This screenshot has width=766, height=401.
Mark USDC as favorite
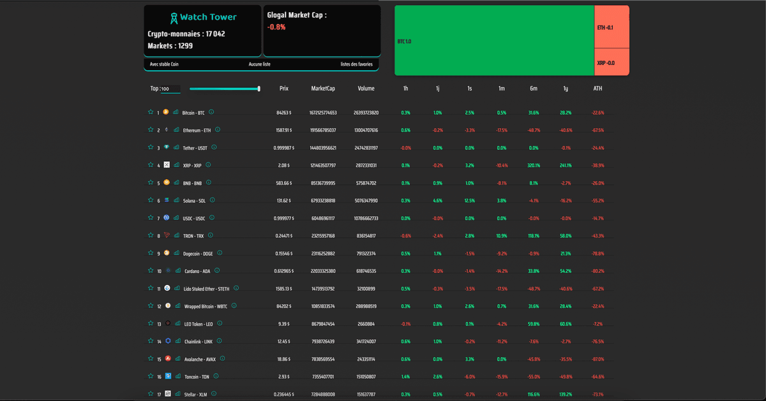coord(151,217)
